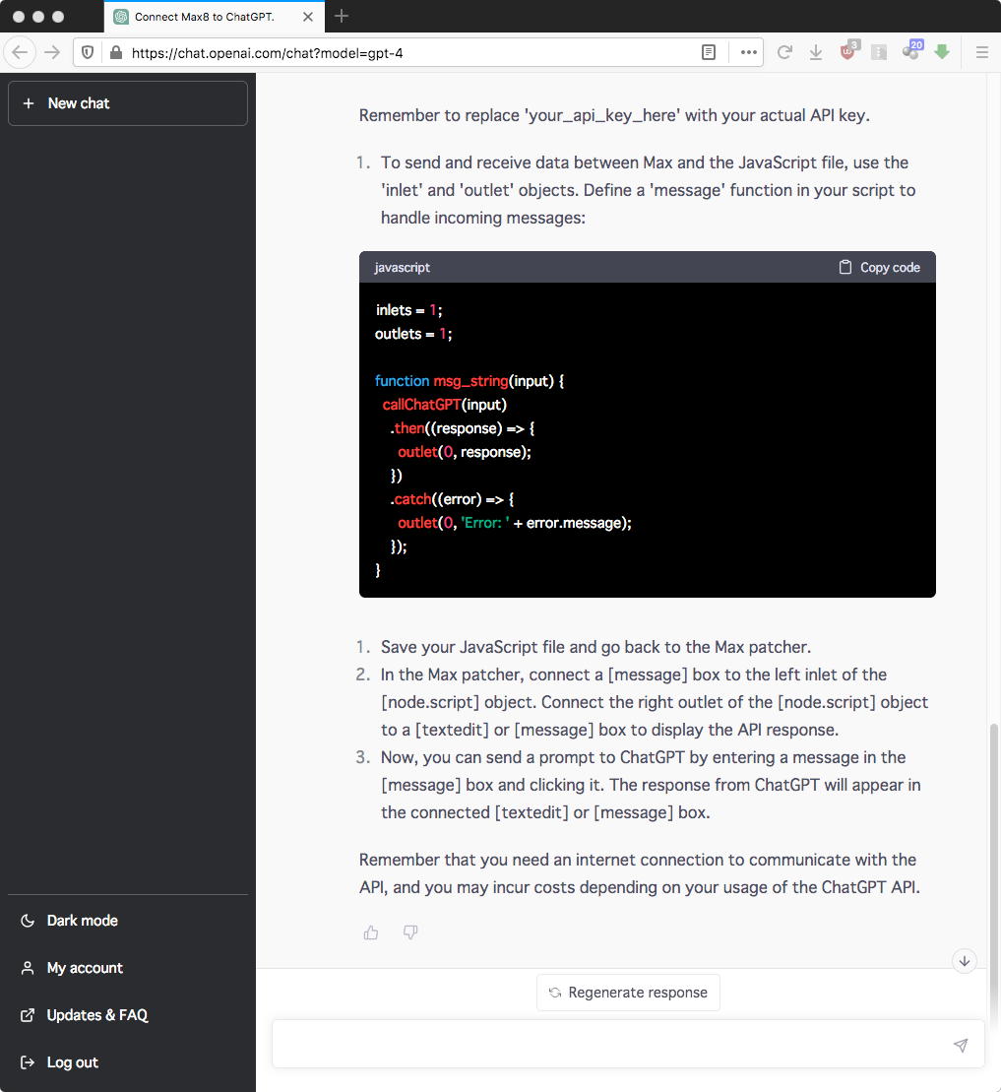
Task: Click text 'Remember to replace 'your_api_key_here''
Action: [520, 115]
